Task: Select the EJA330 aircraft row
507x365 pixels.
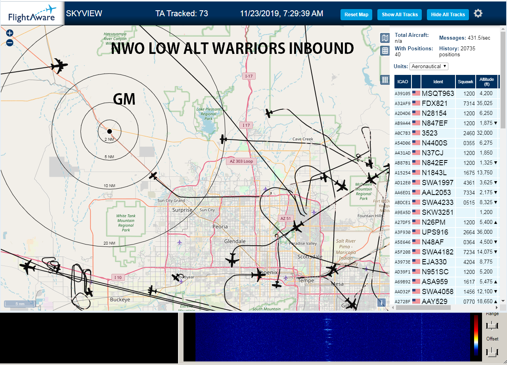Action: [447, 262]
